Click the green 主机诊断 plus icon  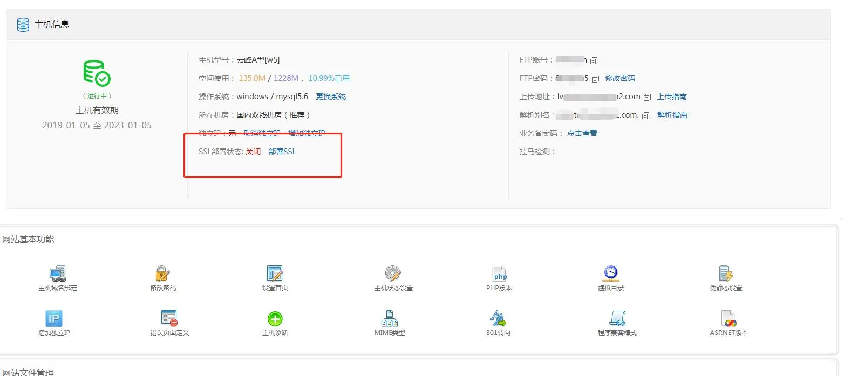pyautogui.click(x=275, y=319)
